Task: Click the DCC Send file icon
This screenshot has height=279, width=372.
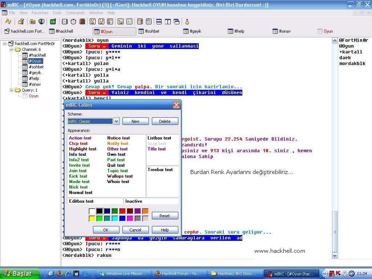Action: pos(93,21)
